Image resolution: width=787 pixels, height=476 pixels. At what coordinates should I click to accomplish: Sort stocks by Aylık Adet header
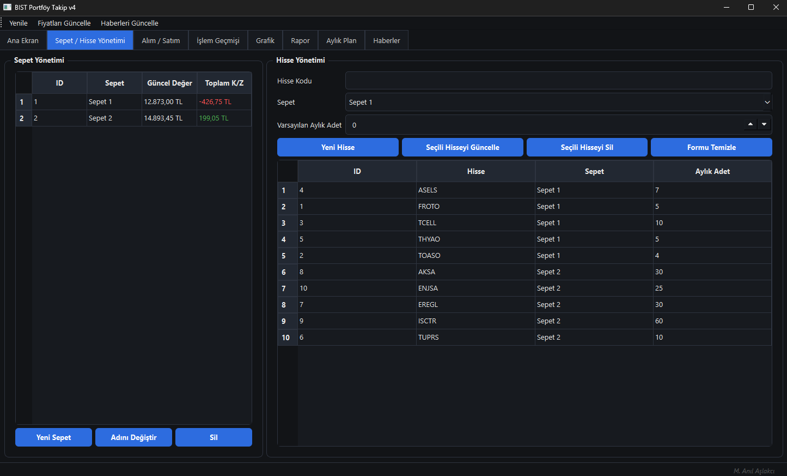click(712, 171)
